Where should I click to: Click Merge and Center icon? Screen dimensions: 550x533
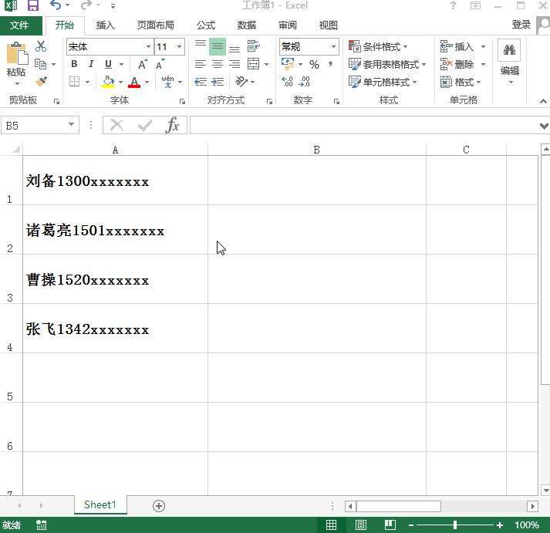[x=253, y=64]
